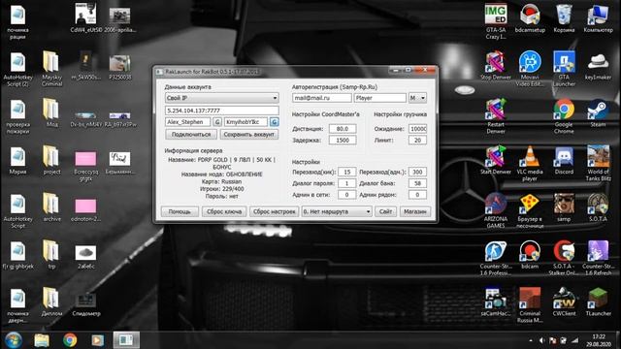Open the CWClient desktop icon
Screen dimensions: 621x349
click(x=564, y=301)
